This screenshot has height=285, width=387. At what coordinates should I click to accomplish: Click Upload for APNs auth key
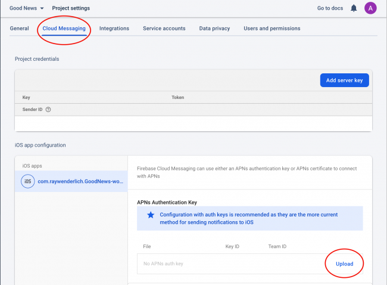344,264
